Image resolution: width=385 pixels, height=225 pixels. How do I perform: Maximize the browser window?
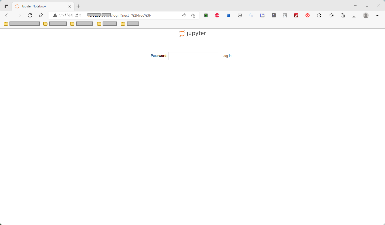pos(367,5)
